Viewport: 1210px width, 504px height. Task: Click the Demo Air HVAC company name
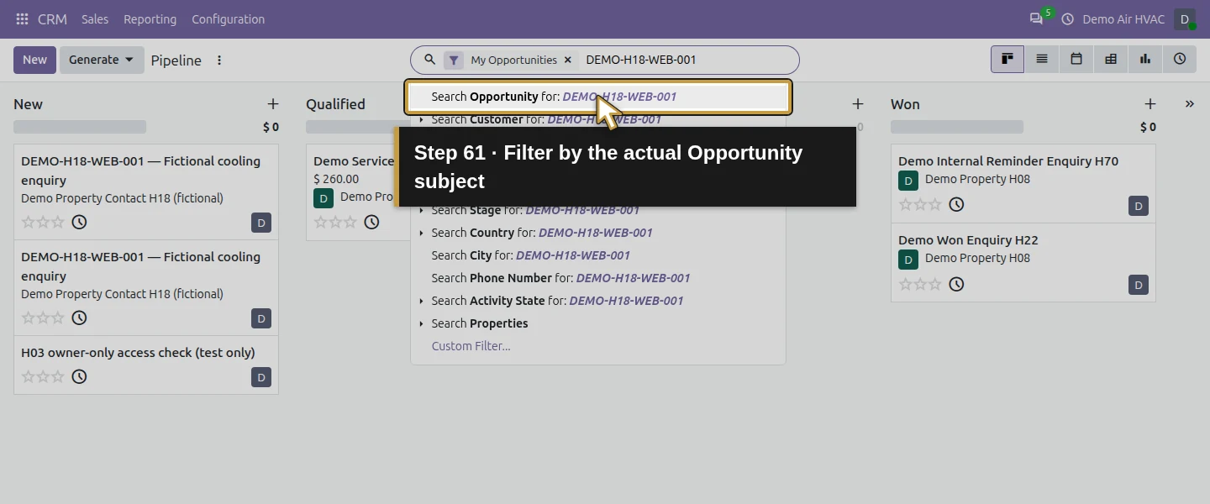pos(1123,18)
